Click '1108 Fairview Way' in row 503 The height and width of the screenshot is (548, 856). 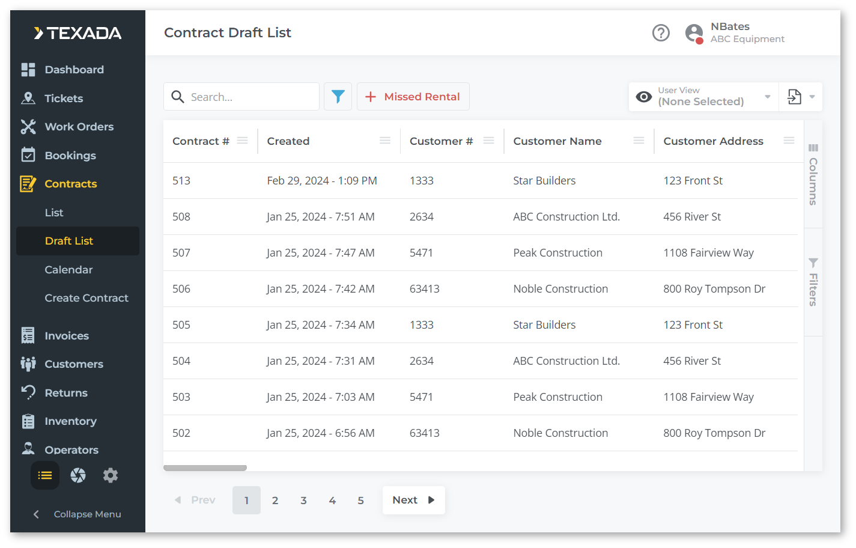(708, 397)
